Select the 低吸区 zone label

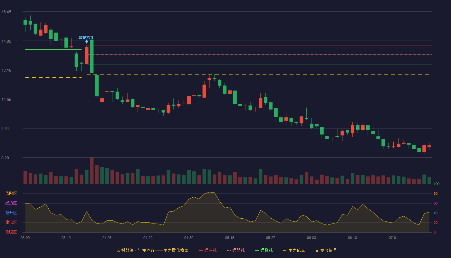click(11, 232)
